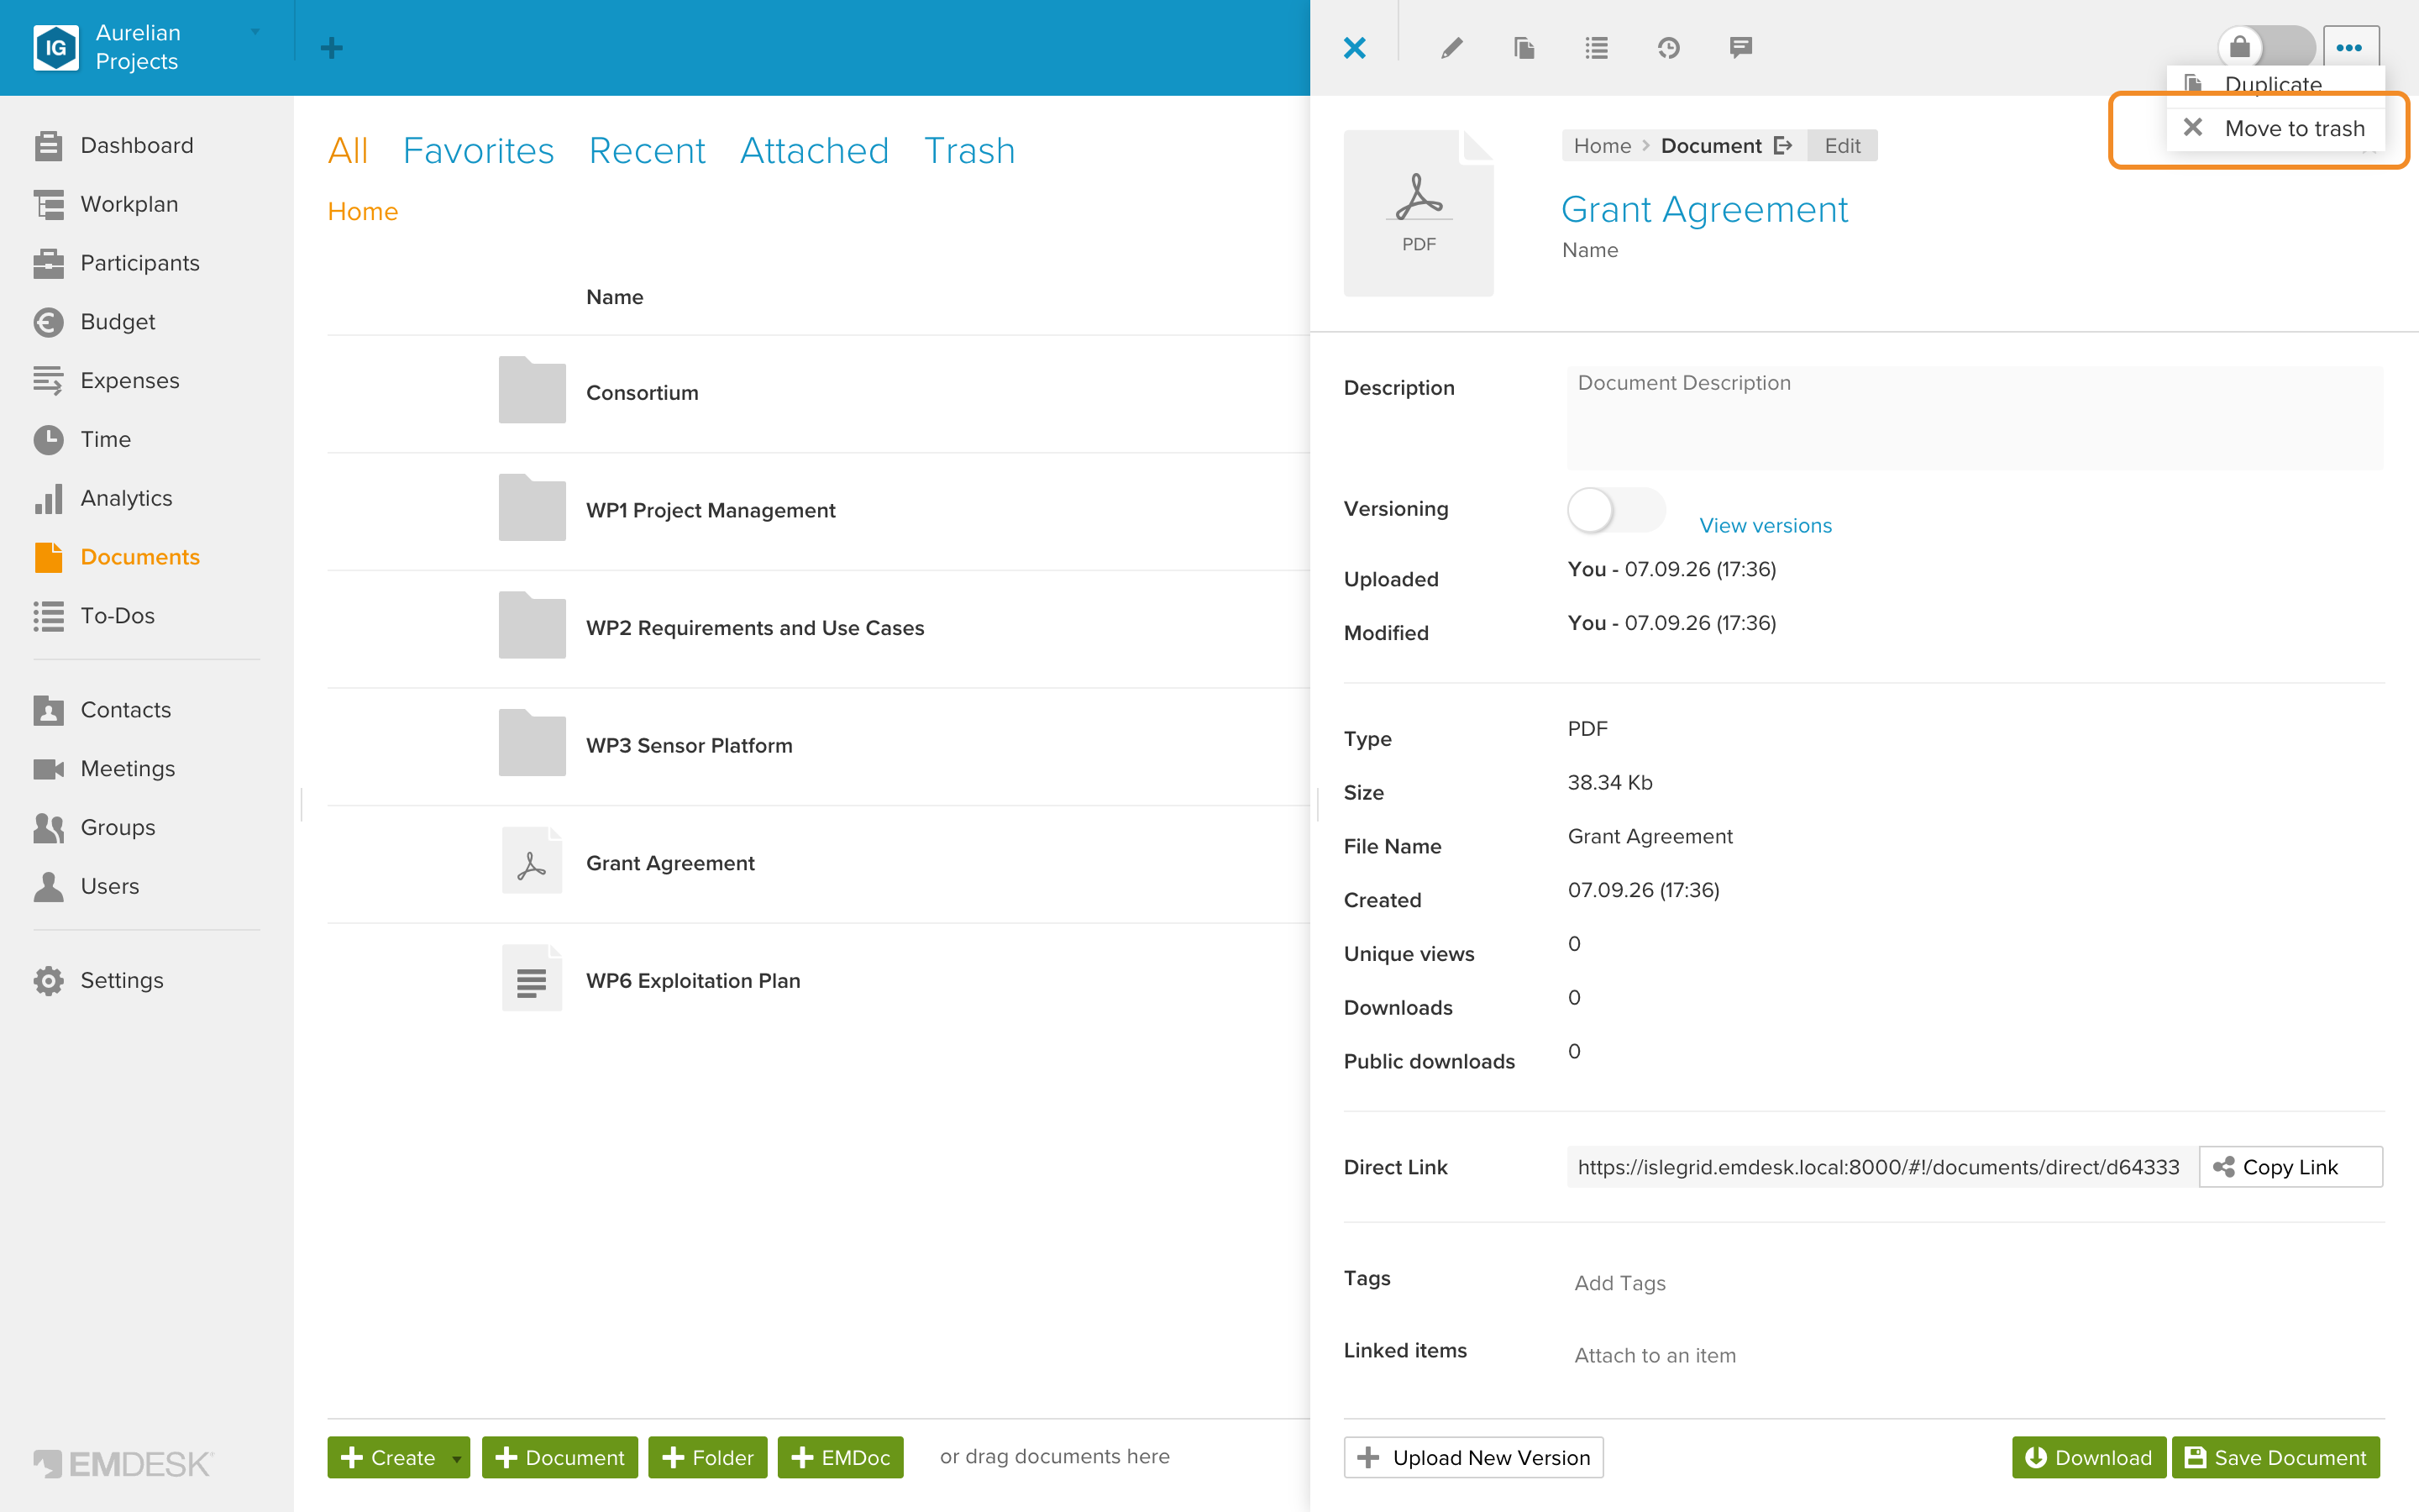Click Save Document button
This screenshot has width=2419, height=1512.
pyautogui.click(x=2275, y=1457)
